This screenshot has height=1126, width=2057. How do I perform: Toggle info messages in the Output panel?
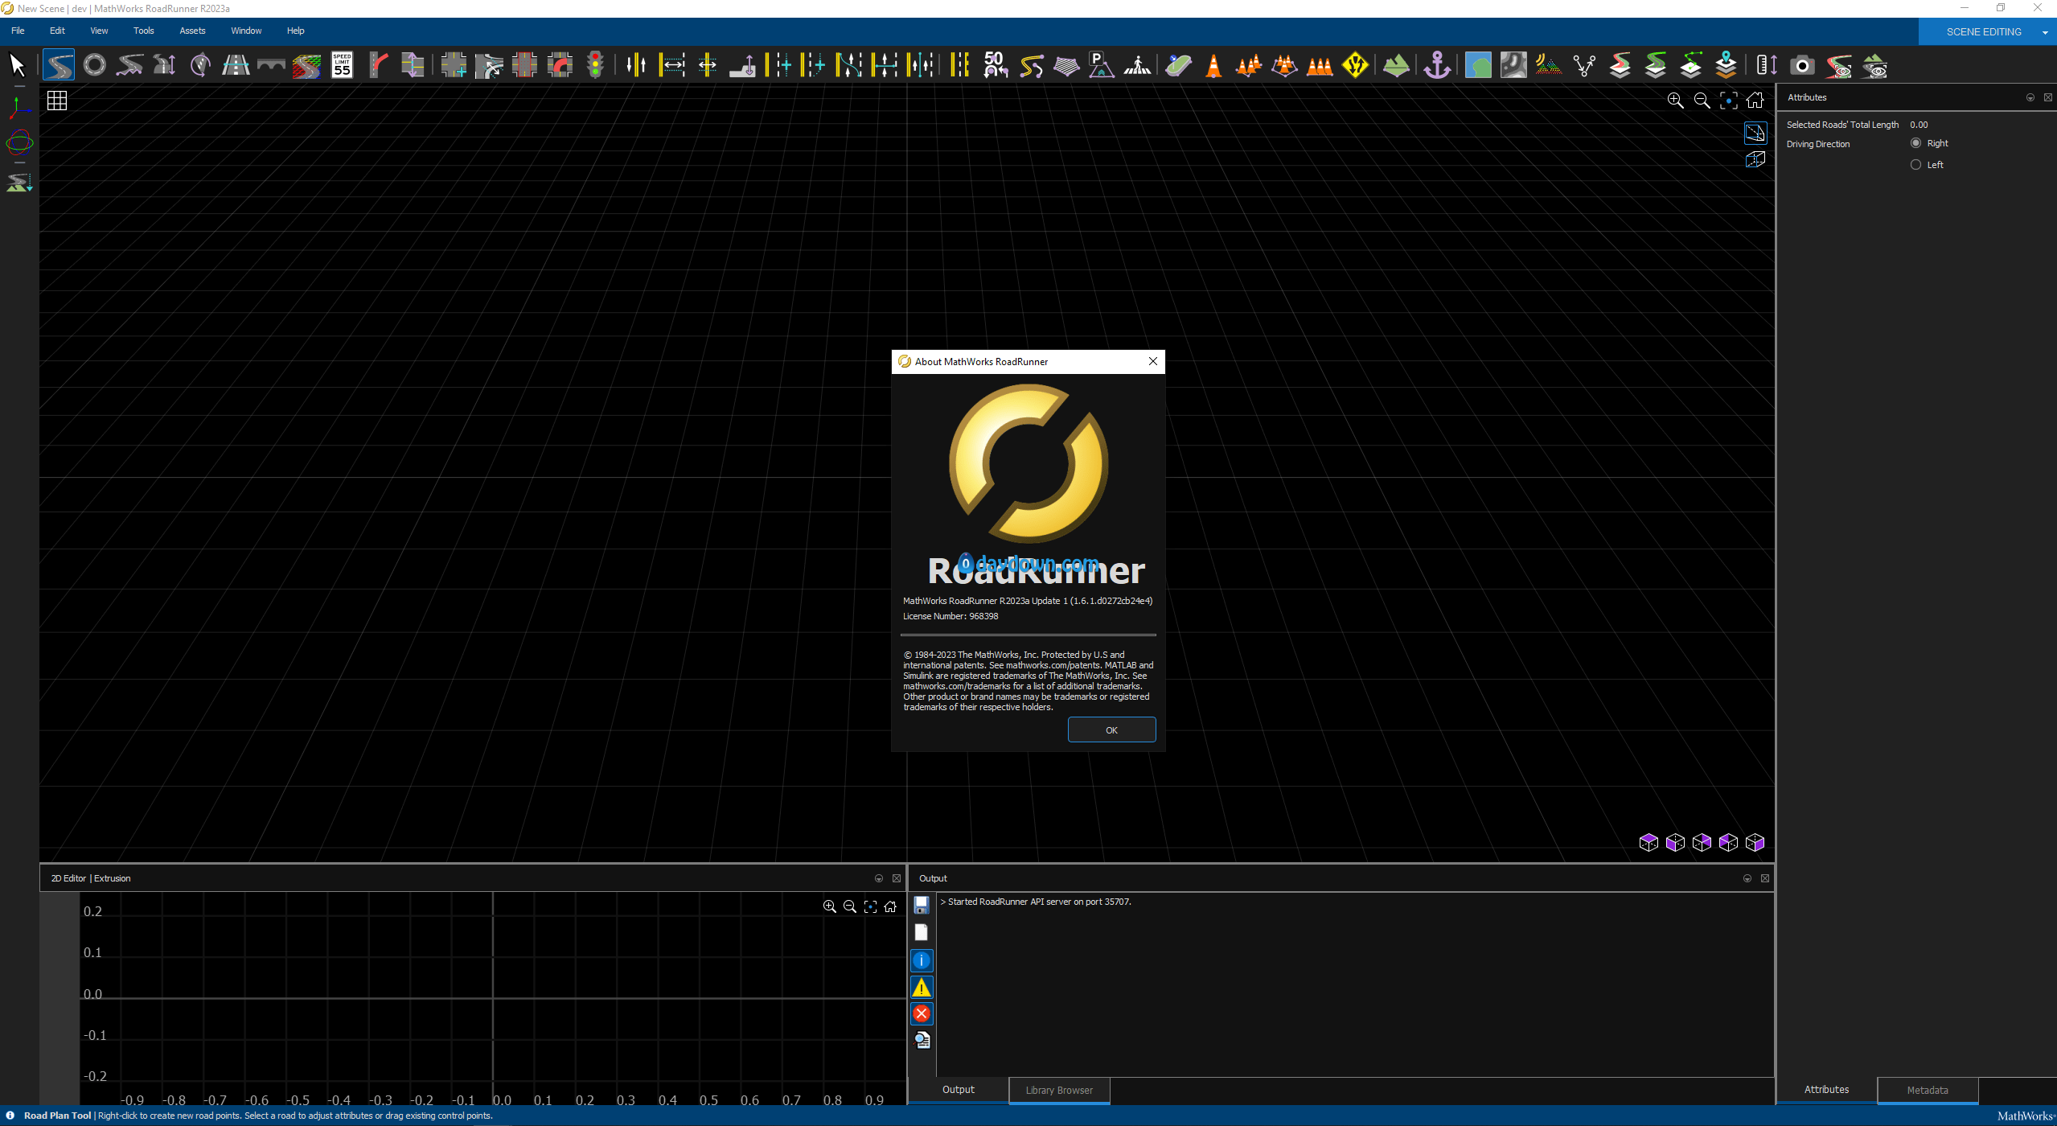coord(922,960)
